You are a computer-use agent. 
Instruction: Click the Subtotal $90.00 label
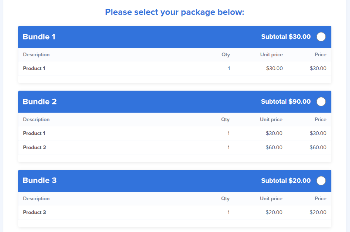(286, 101)
